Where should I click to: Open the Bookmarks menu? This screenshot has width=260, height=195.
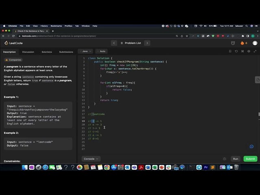(56, 26)
